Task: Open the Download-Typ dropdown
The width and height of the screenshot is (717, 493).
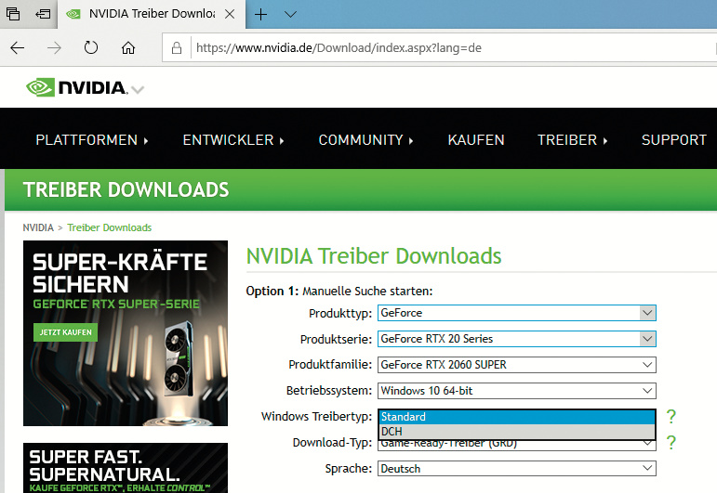Action: pos(517,445)
